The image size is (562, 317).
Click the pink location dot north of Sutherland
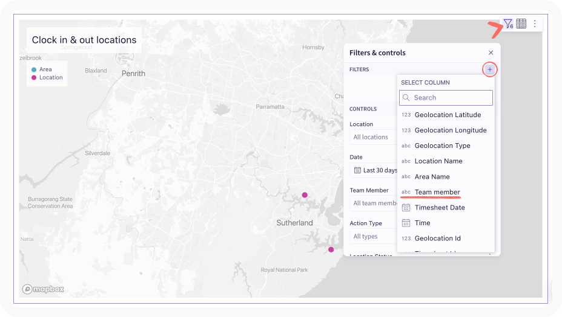305,195
